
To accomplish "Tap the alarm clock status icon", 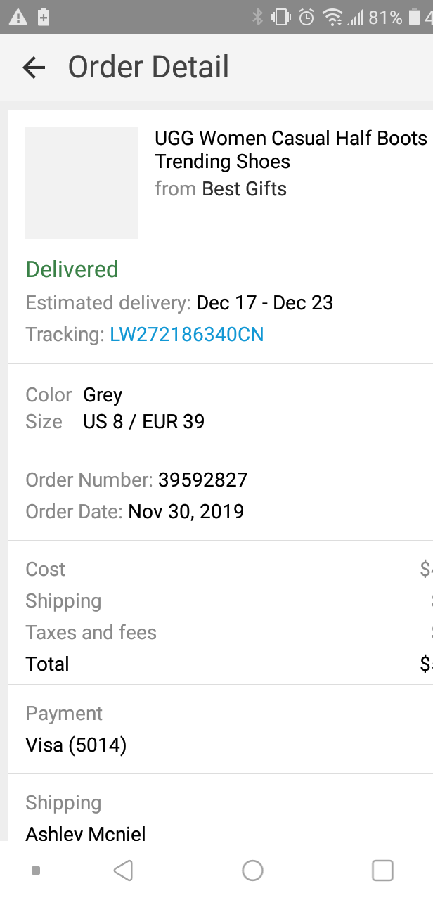I will click(306, 17).
